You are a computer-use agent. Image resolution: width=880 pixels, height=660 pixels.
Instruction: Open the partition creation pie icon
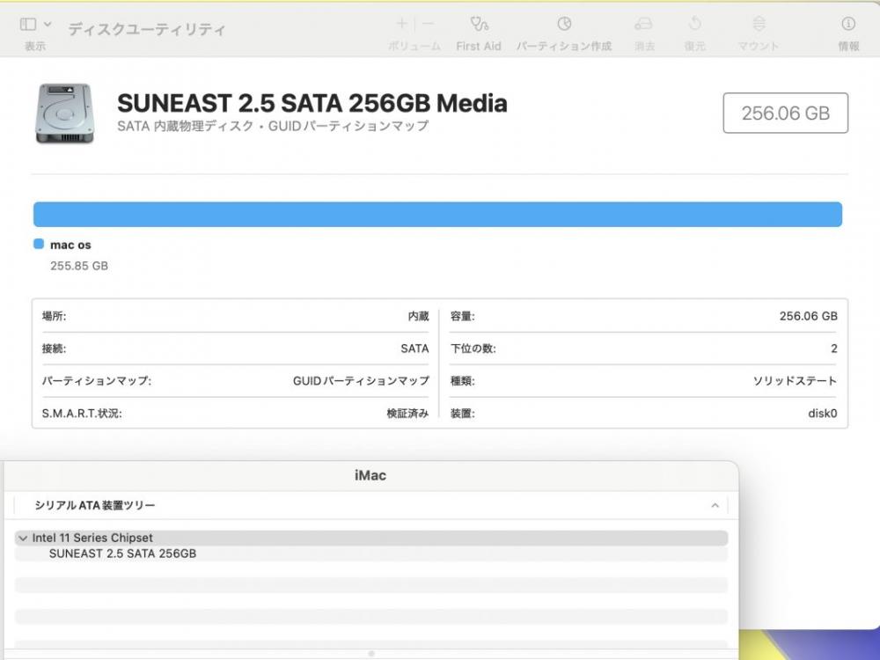pyautogui.click(x=564, y=24)
